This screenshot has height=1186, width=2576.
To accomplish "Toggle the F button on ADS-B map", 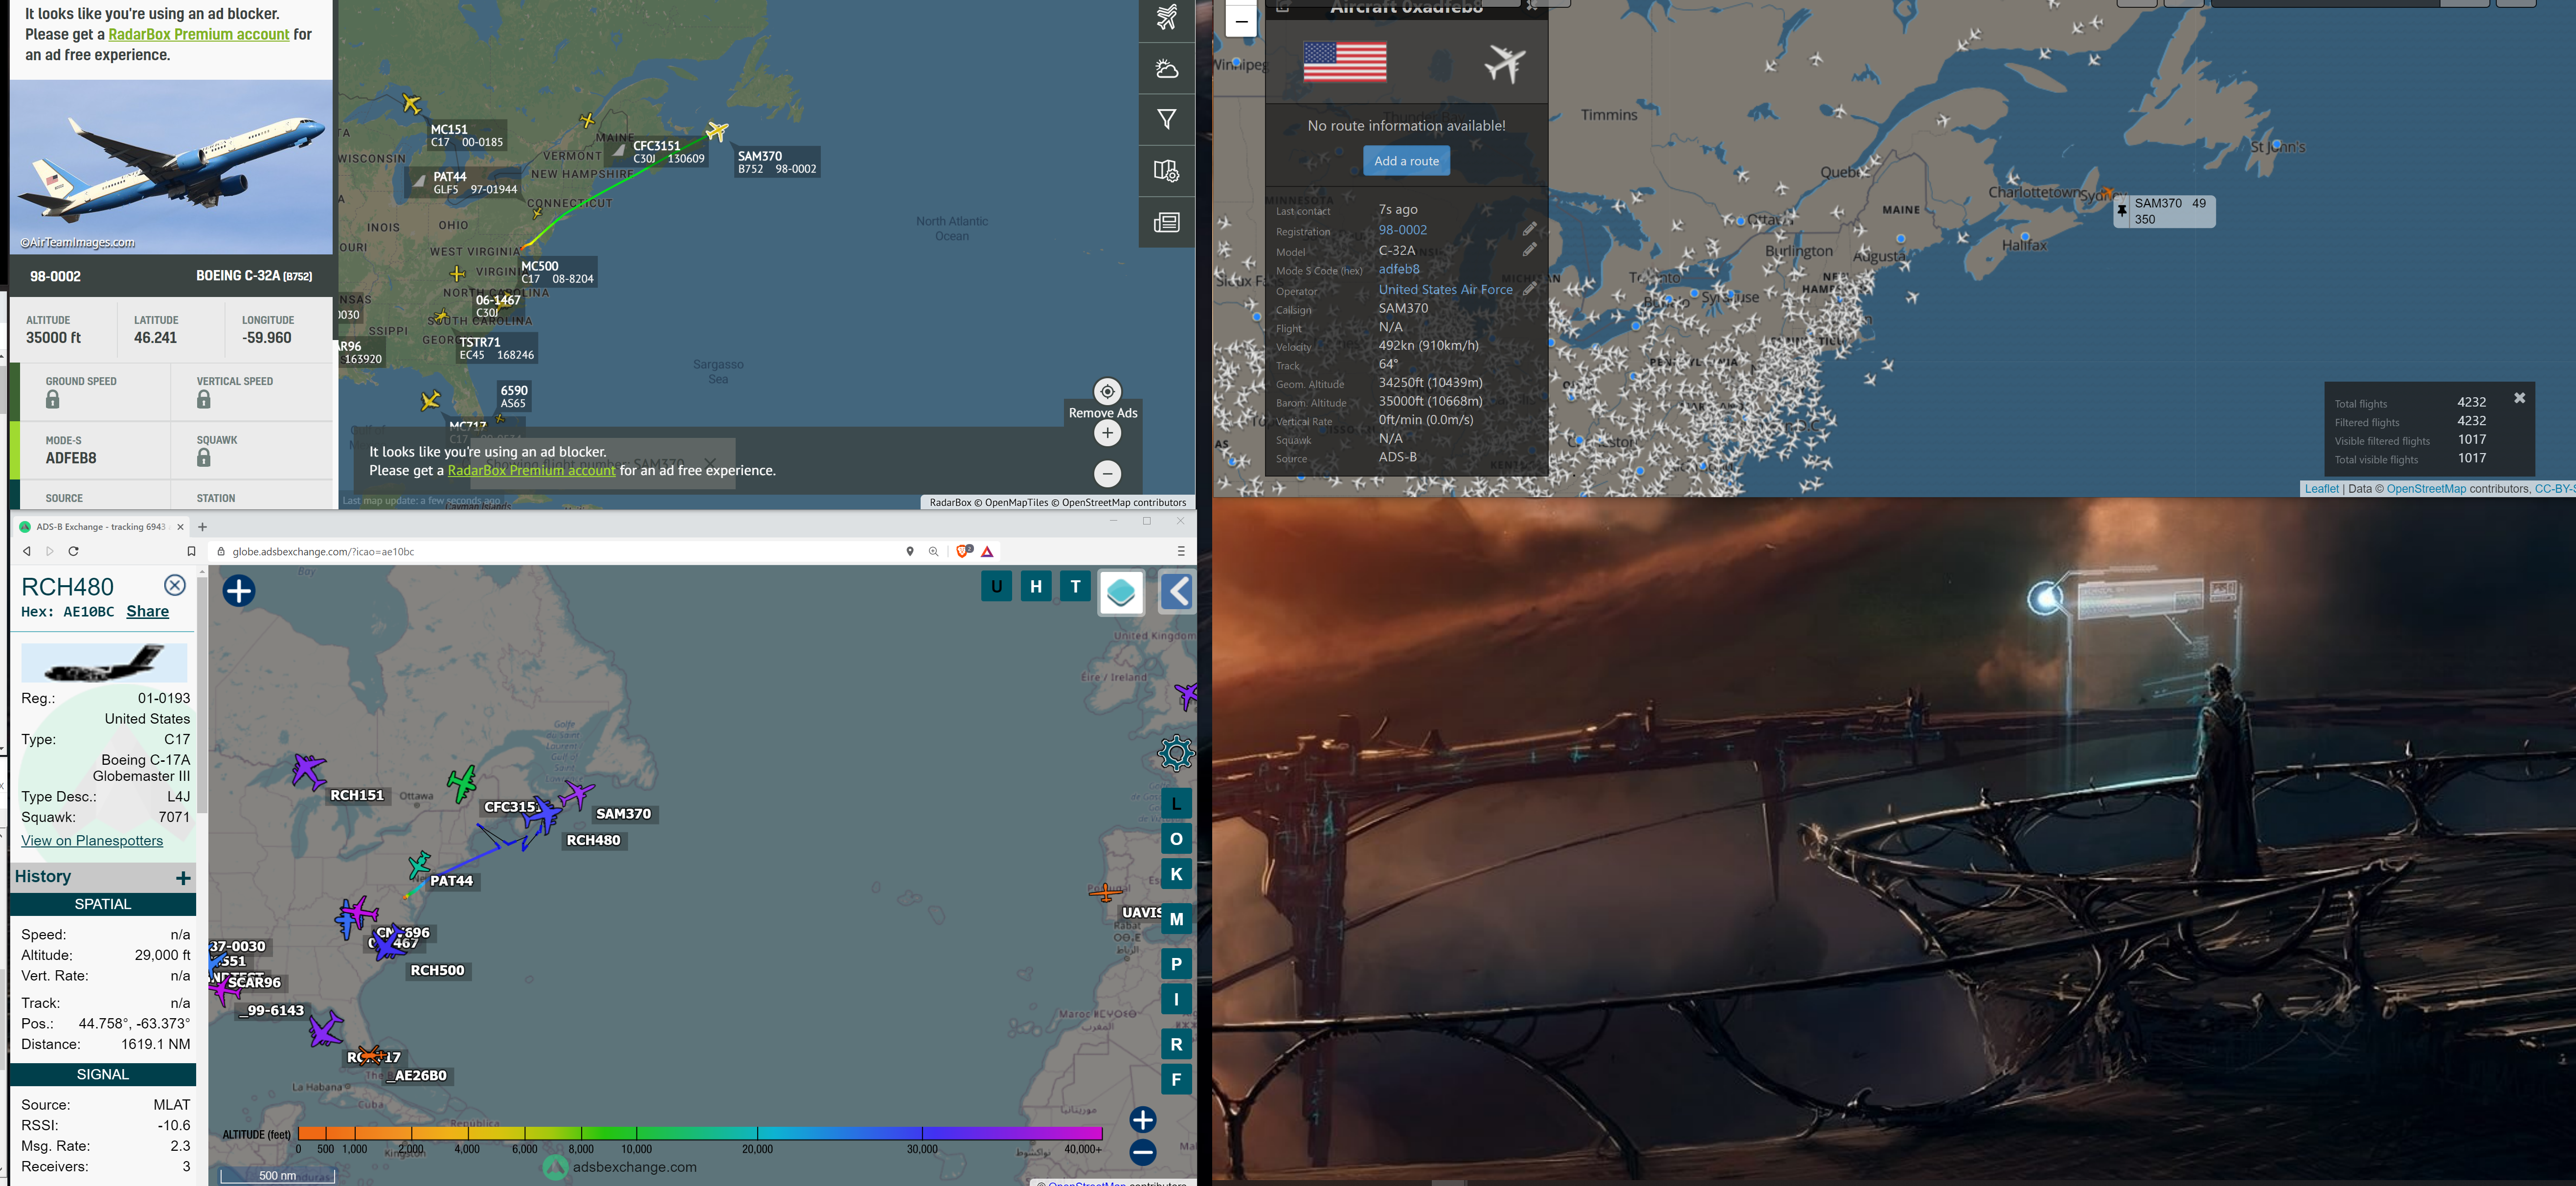I will click(1176, 1079).
